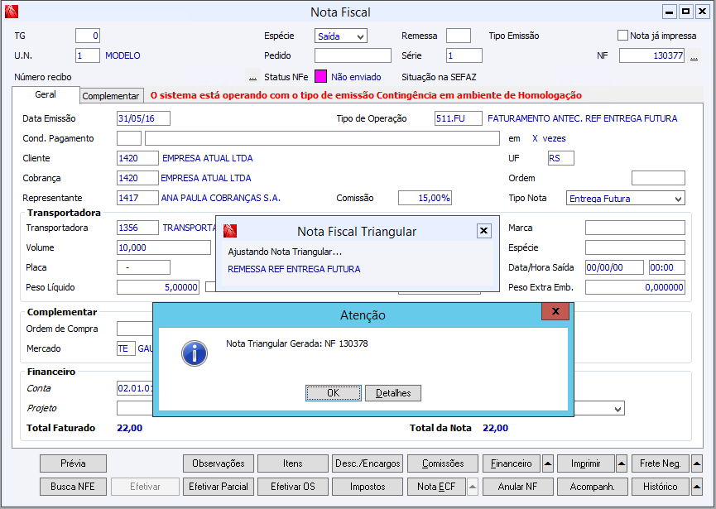Open the Espécie dropdown showing Saída

[x=341, y=36]
